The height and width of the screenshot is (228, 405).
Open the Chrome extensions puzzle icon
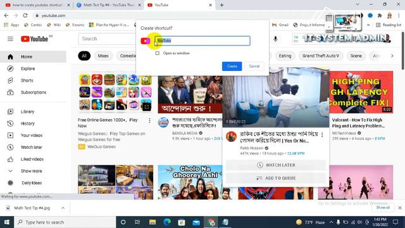(x=380, y=15)
